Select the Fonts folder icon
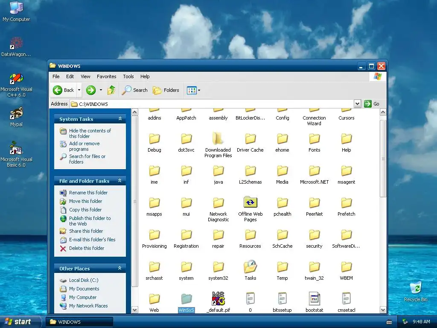The height and width of the screenshot is (328, 437). point(315,138)
